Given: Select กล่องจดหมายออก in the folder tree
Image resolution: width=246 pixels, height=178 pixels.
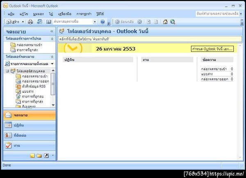Looking at the screenshot, I should tap(32, 81).
